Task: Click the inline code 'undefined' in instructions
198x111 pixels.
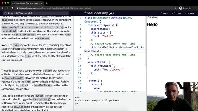Action: pos(43,38)
